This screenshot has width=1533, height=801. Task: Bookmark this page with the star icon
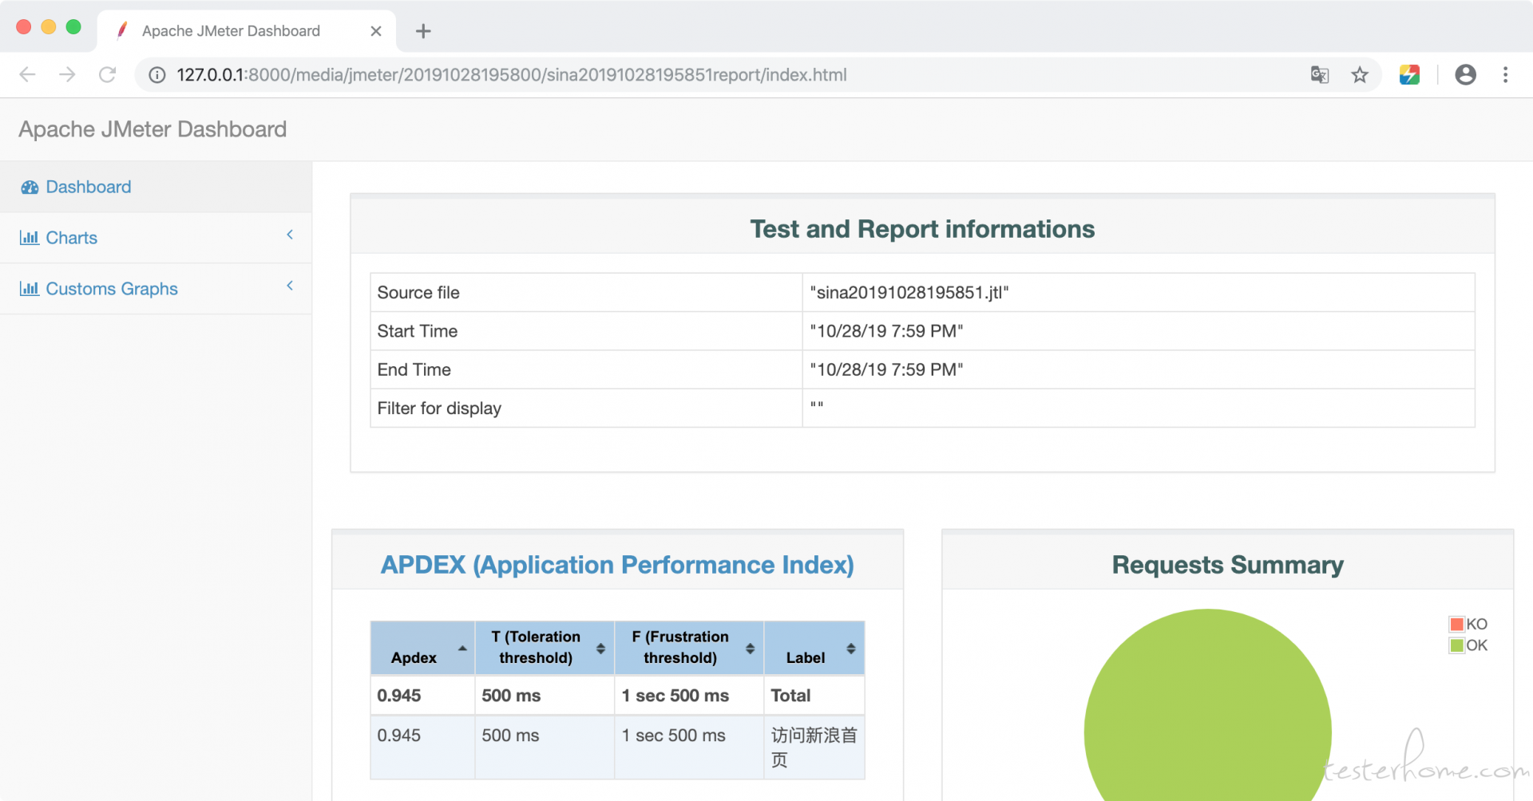click(x=1360, y=75)
